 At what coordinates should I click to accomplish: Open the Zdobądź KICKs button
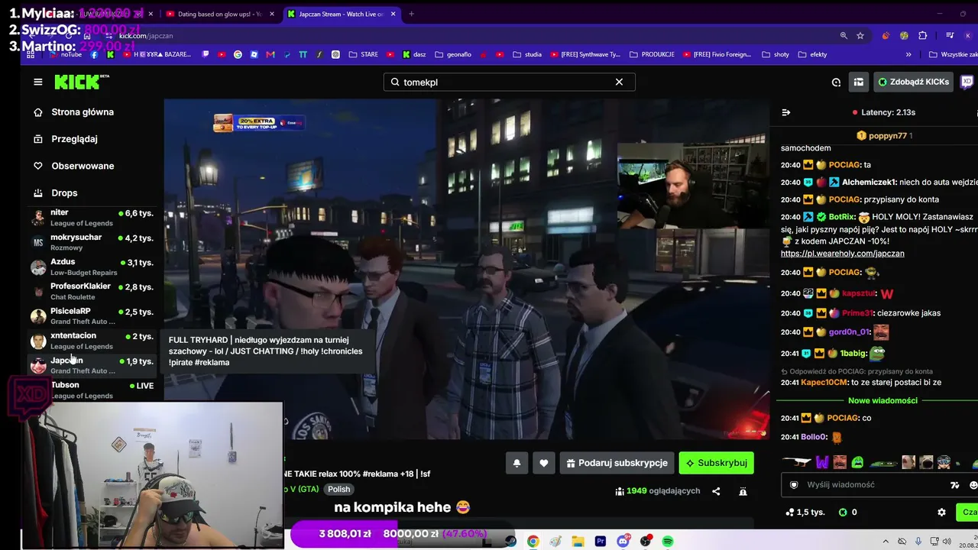click(x=913, y=82)
